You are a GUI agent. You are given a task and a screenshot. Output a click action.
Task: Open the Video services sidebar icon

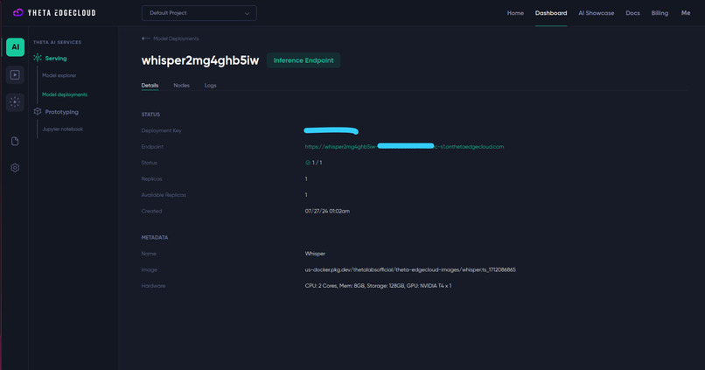point(15,74)
